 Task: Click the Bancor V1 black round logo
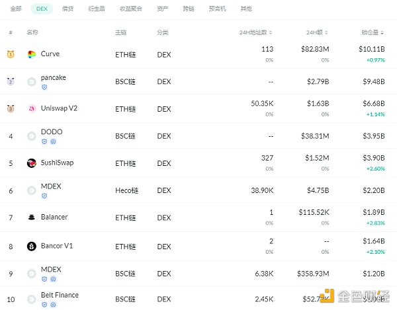click(x=31, y=247)
